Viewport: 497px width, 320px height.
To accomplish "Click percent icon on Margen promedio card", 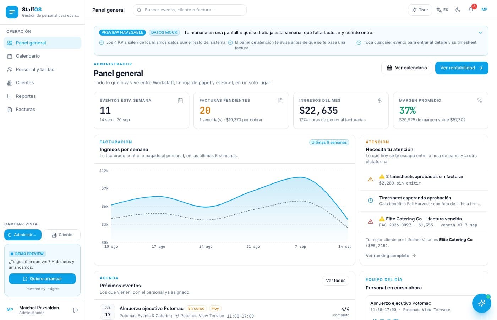I will (x=480, y=101).
